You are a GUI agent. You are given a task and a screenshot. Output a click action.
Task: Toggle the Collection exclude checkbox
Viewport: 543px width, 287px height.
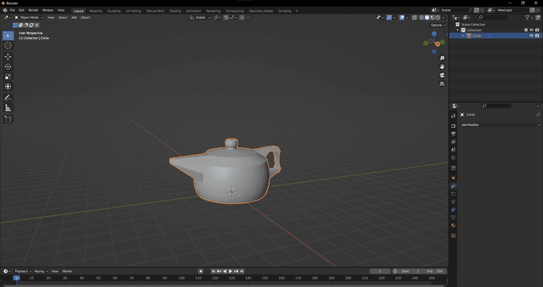(525, 30)
